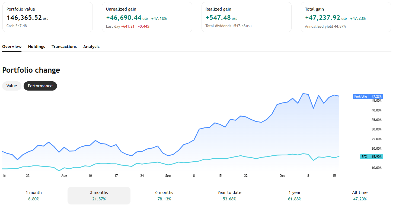Click the SPX benchmark series label
The image size is (399, 221).
[364, 157]
